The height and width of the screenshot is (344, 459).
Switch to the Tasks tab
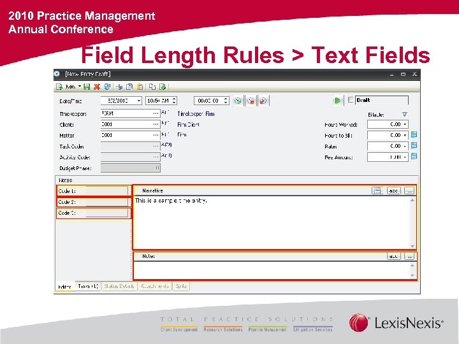(x=88, y=286)
